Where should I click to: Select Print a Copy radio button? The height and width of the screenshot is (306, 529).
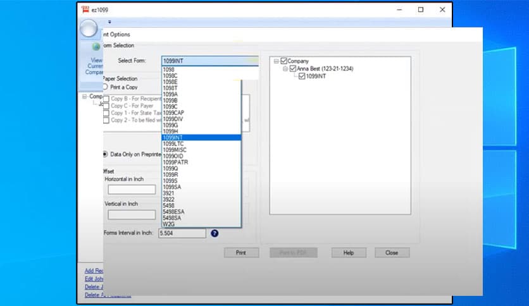click(x=105, y=87)
